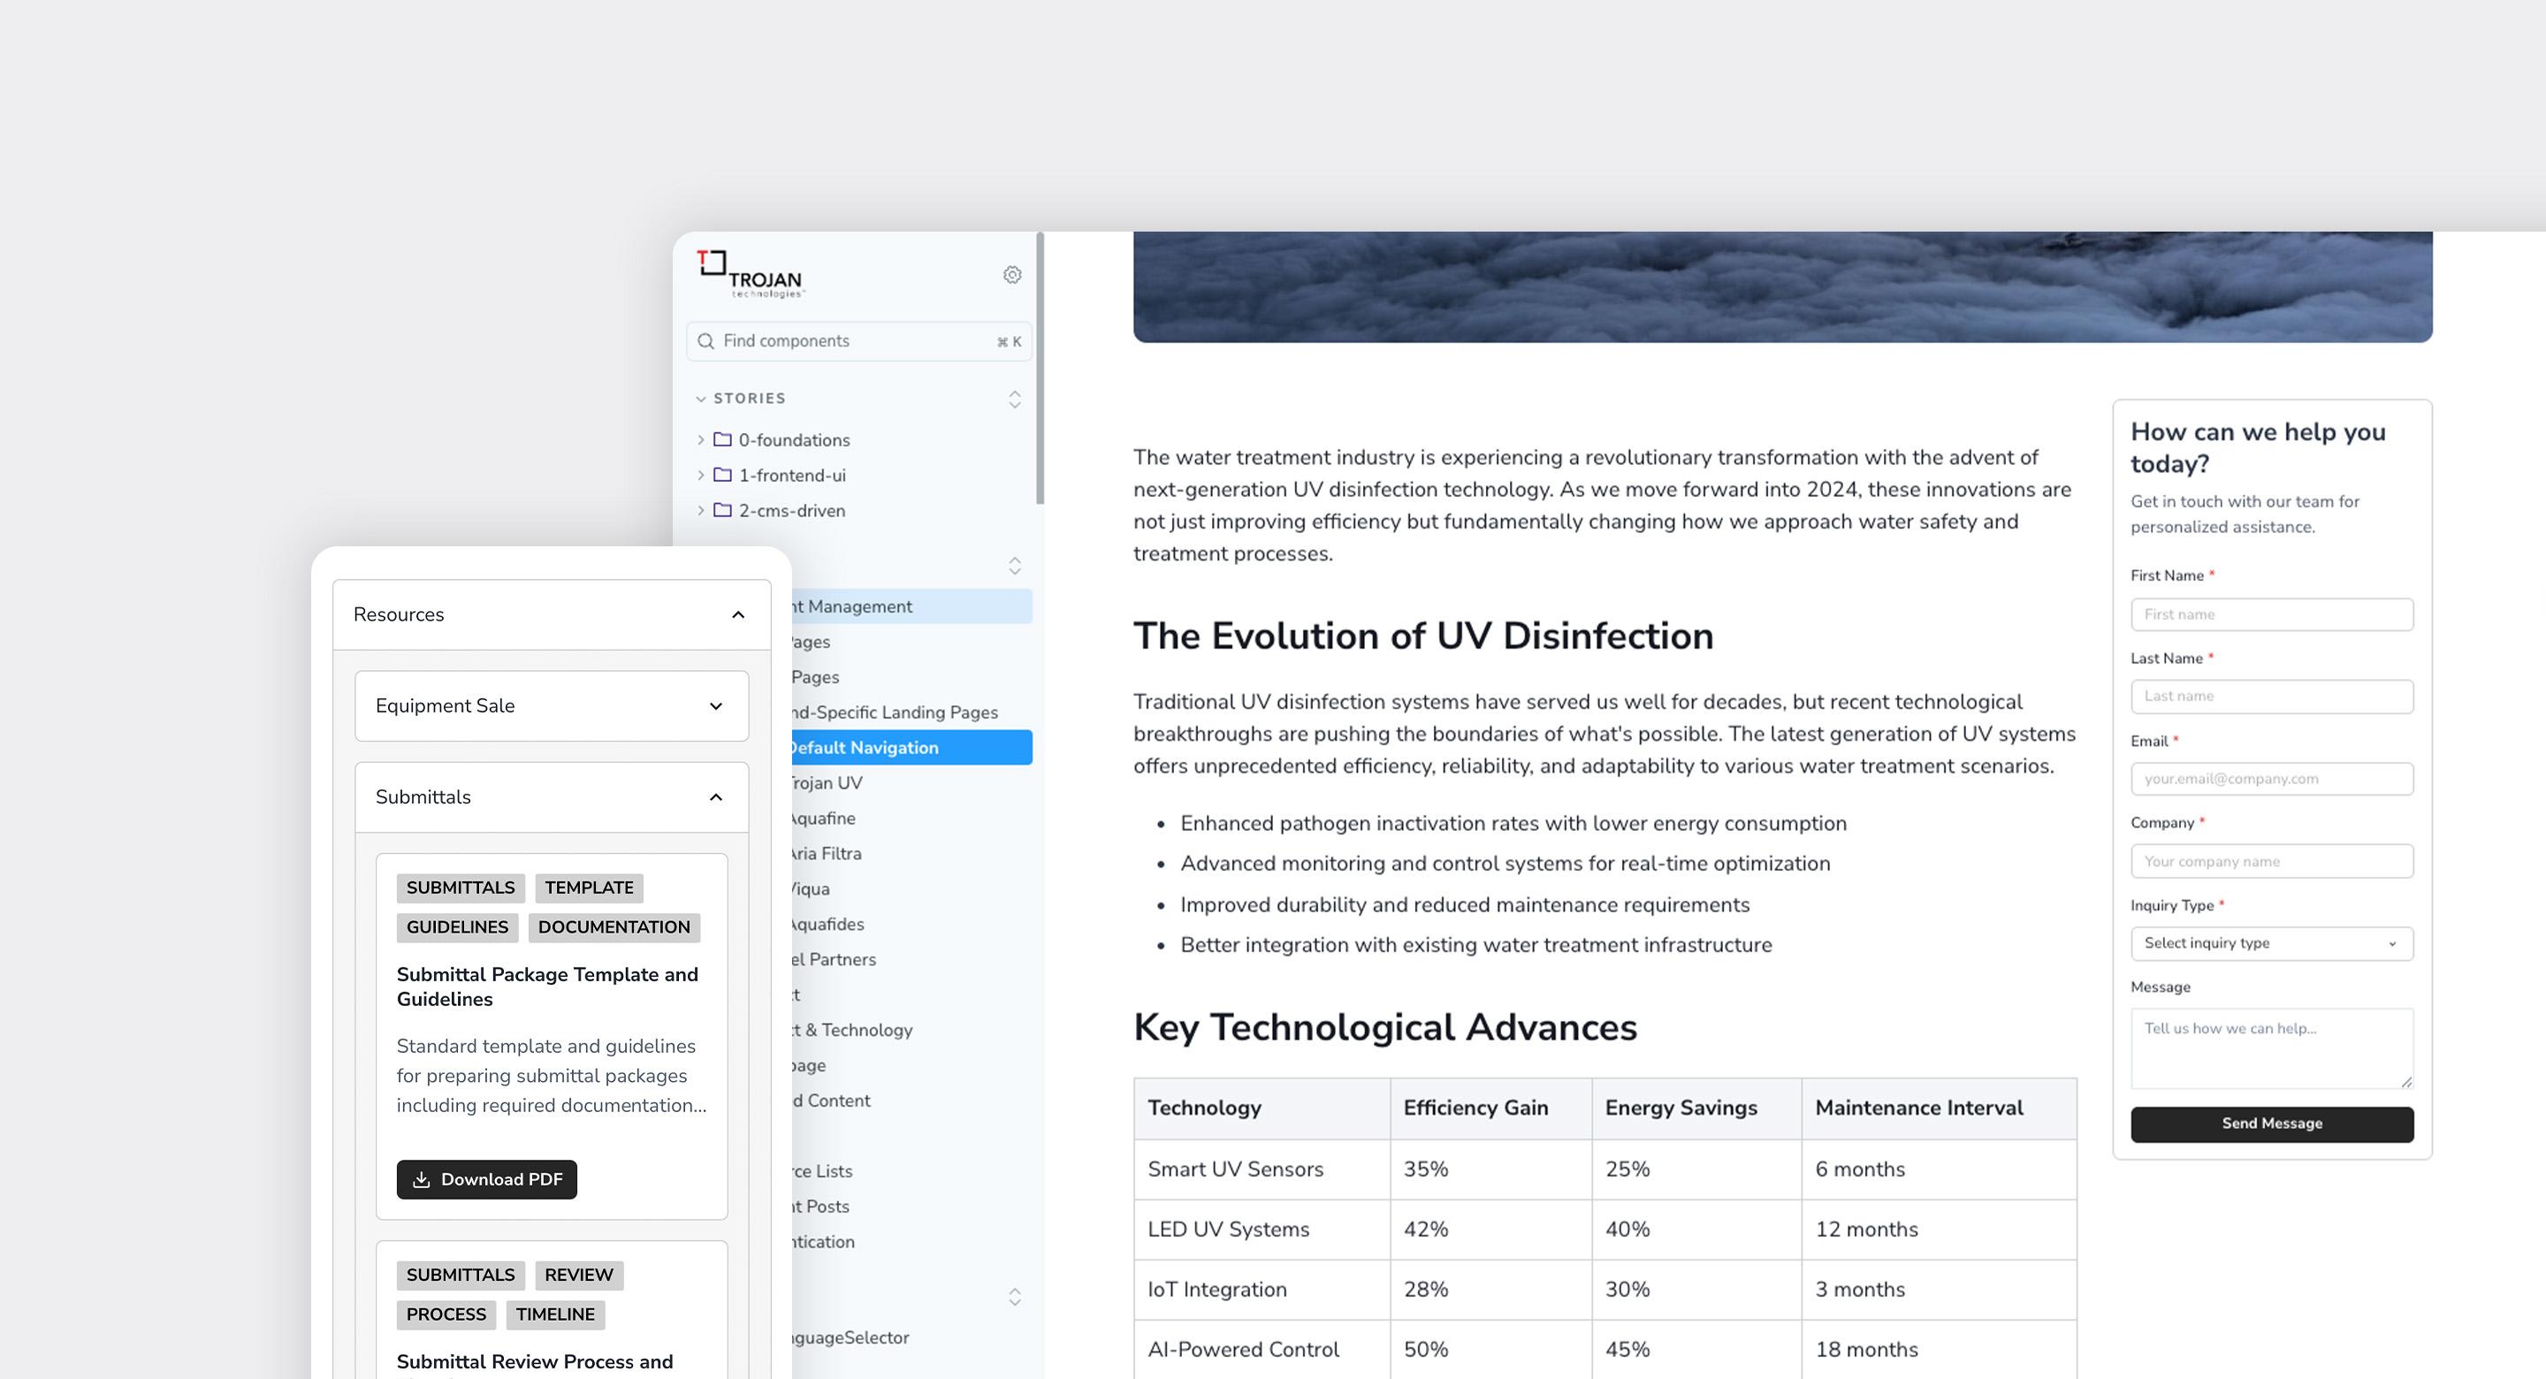Click the REVIEW tag
Viewport: 2546px width, 1379px height.
point(579,1276)
